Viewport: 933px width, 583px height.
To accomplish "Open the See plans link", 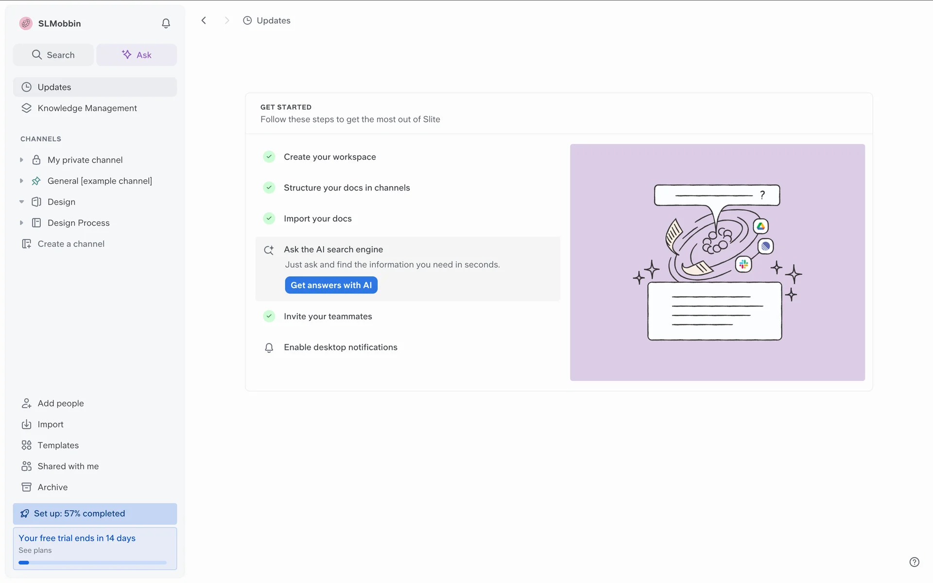I will 35,550.
